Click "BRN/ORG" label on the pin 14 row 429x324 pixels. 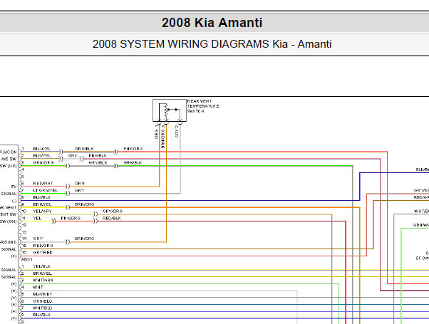tap(84, 239)
